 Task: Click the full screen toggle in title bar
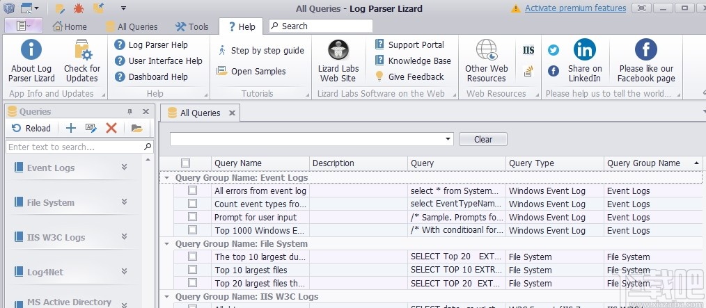tap(642, 8)
